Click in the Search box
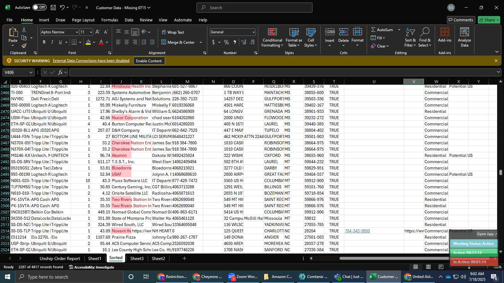The image size is (504, 283). (255, 8)
